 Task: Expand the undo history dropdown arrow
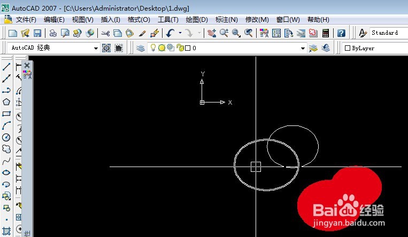pyautogui.click(x=180, y=33)
